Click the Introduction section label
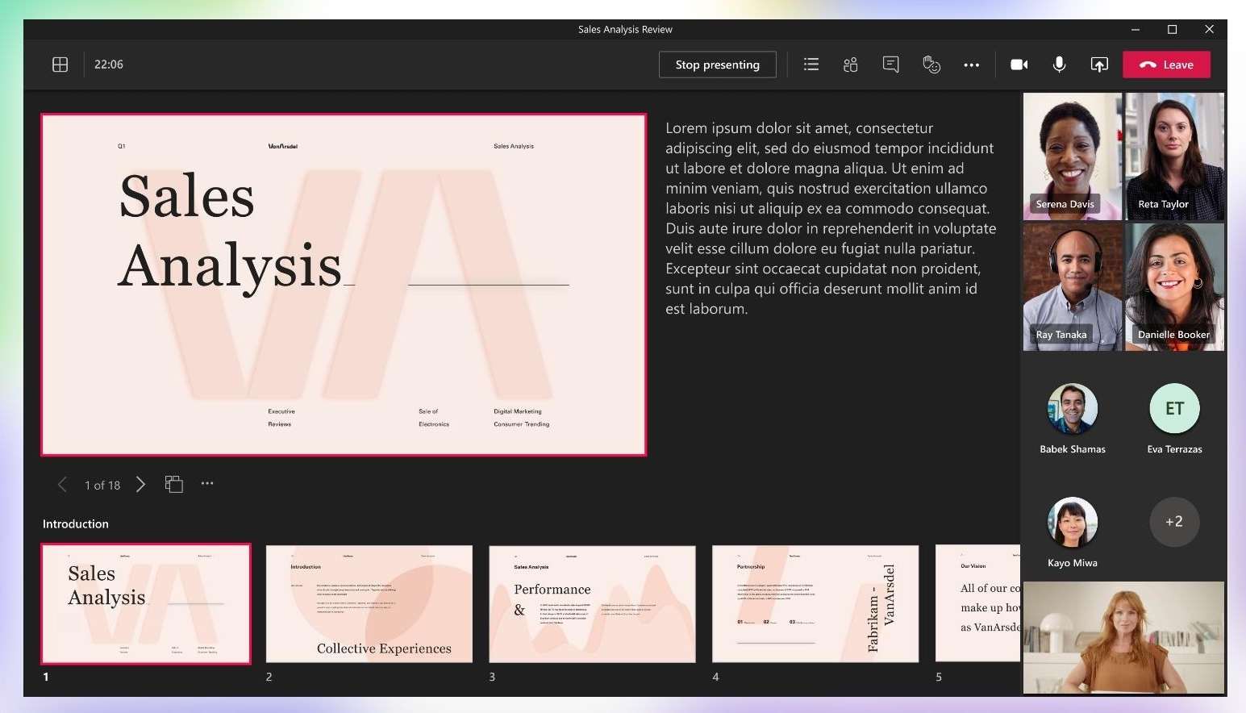The height and width of the screenshot is (713, 1246). pyautogui.click(x=76, y=524)
